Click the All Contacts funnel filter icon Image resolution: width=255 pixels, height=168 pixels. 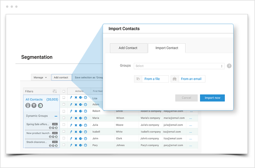[x=34, y=106]
